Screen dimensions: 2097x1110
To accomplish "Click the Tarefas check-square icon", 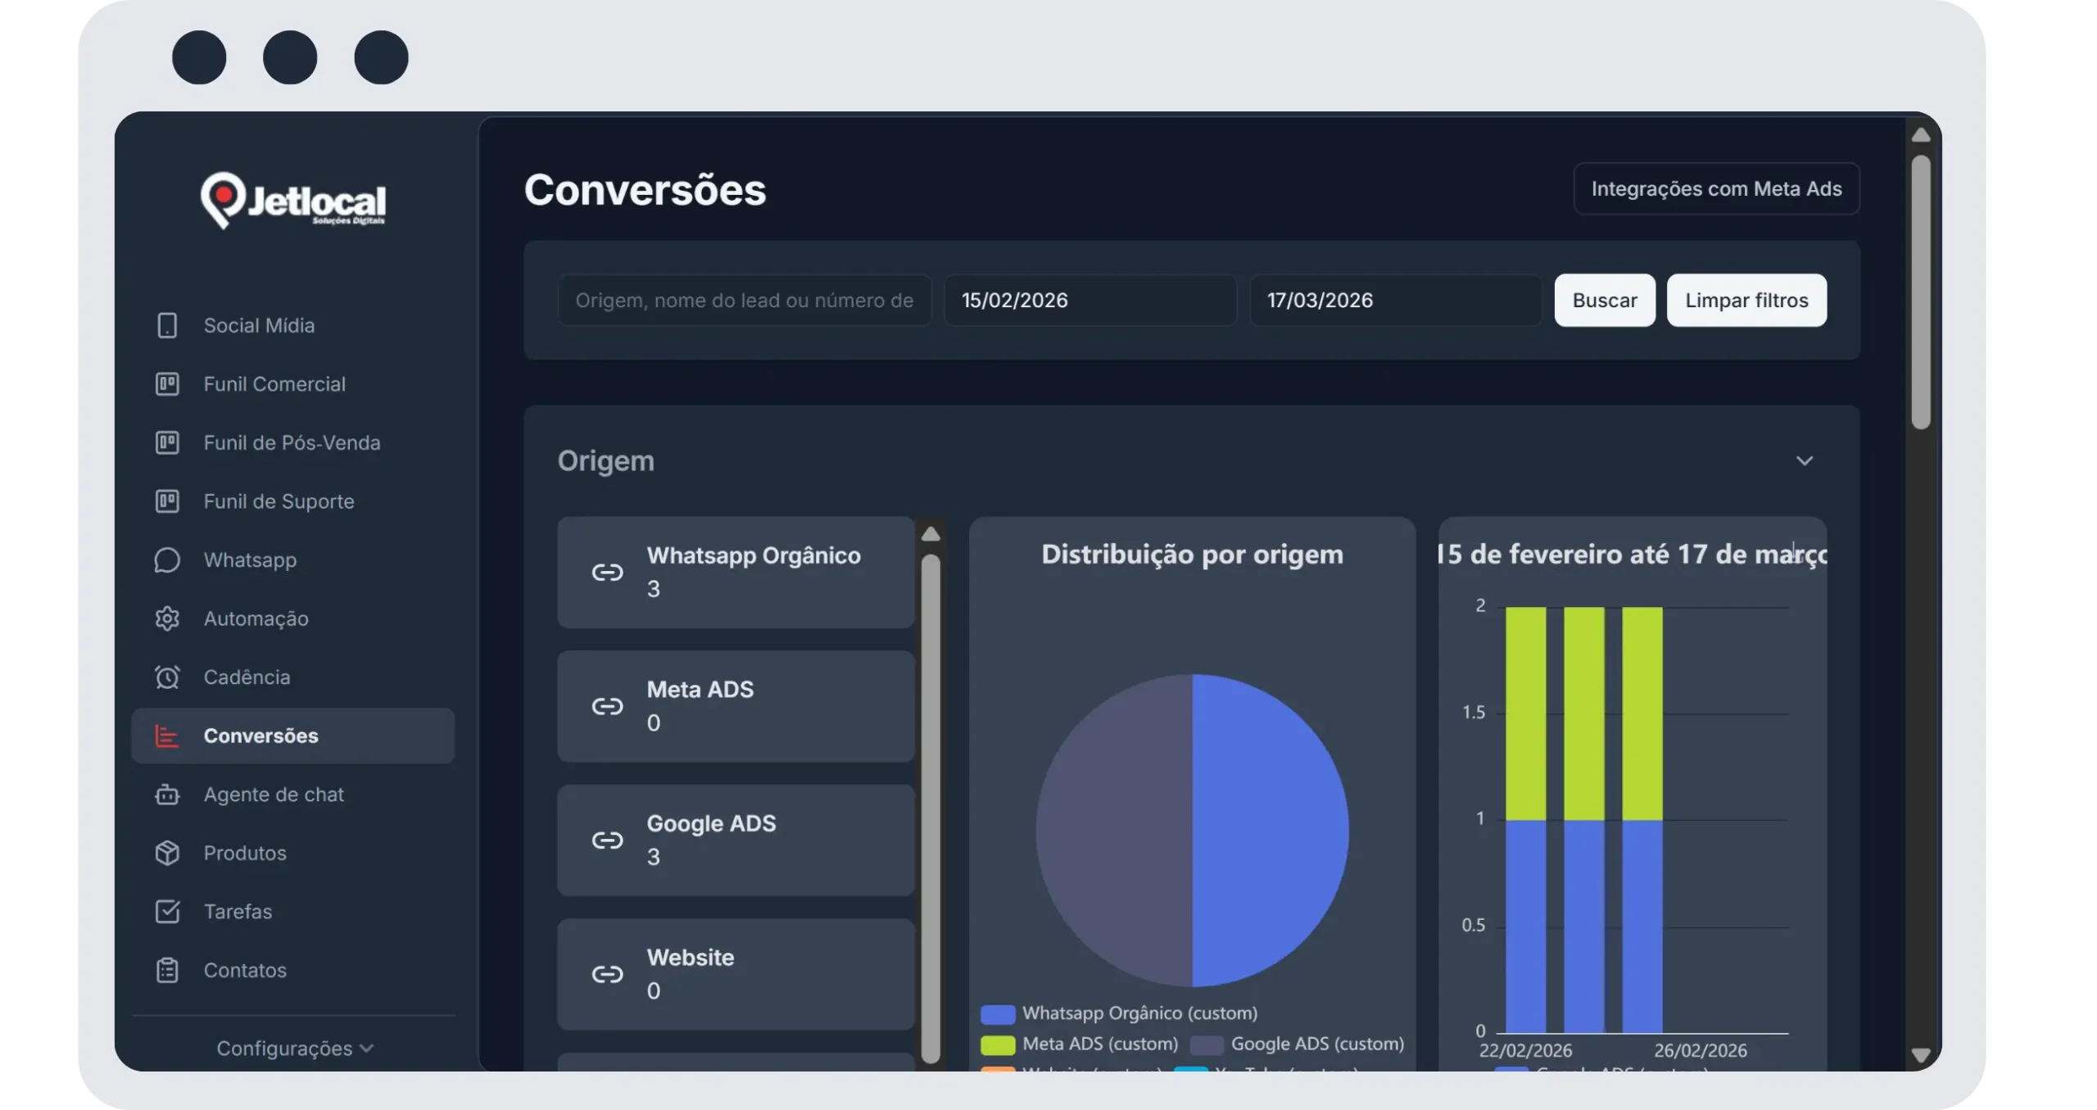I will point(167,912).
